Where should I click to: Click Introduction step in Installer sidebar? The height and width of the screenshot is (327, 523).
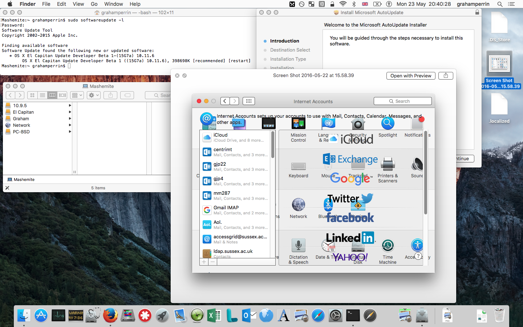pyautogui.click(x=284, y=41)
